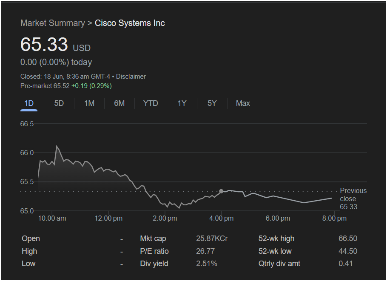Open the Market Summary breadcrumb link

pos(53,23)
